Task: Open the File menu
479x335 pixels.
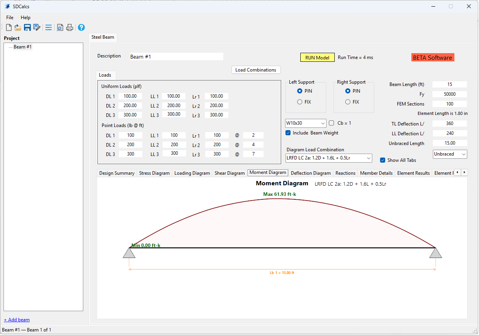Action: (10, 18)
